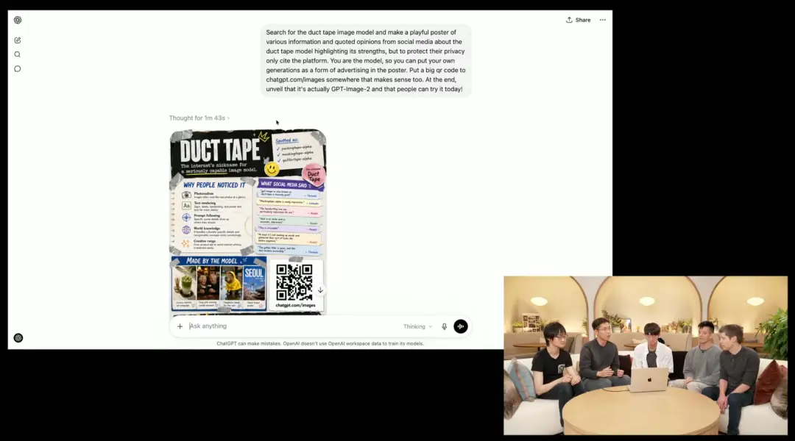Open the profile avatar at the sidebar bottom
The width and height of the screenshot is (795, 441).
pos(18,338)
